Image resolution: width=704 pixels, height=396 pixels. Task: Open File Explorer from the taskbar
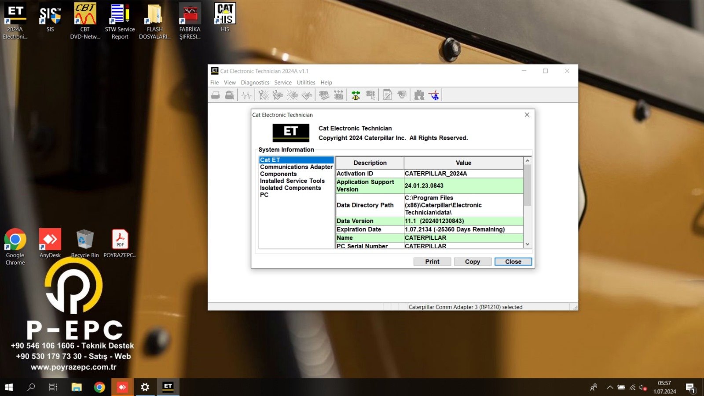point(77,387)
